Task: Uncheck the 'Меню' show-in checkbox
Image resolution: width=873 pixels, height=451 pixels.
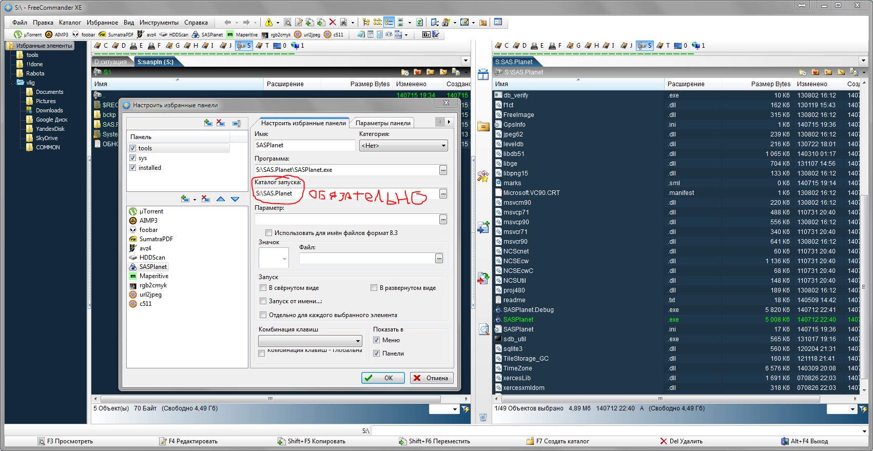Action: 377,340
